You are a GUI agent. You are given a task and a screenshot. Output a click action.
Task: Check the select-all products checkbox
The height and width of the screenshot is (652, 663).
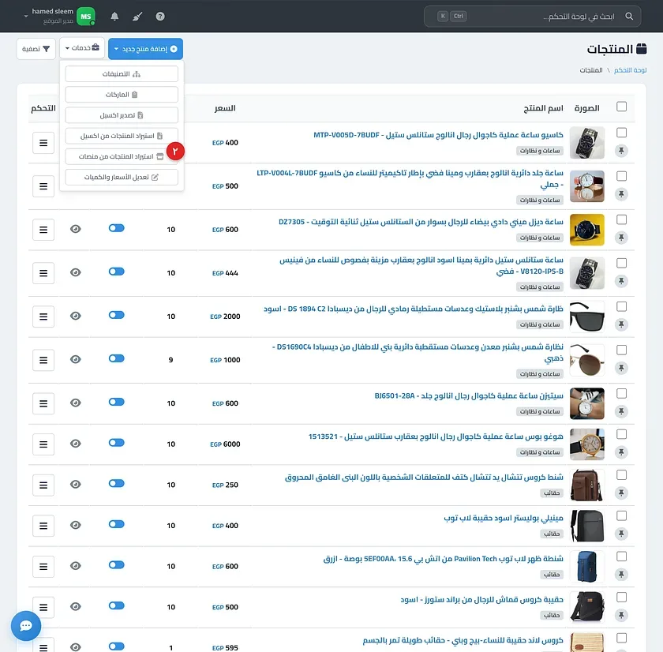coord(621,107)
